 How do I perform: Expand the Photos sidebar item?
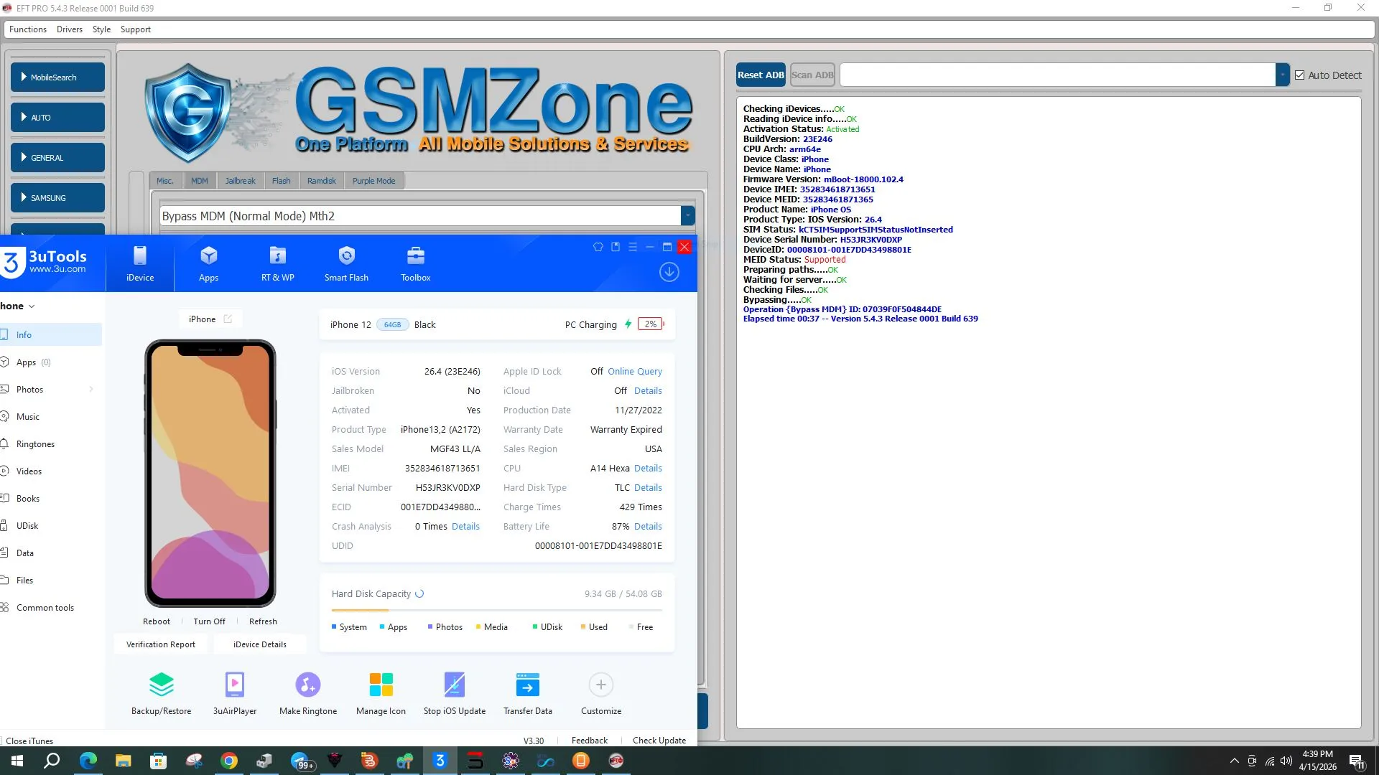point(91,390)
